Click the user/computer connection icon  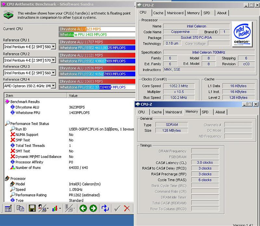point(42,208)
